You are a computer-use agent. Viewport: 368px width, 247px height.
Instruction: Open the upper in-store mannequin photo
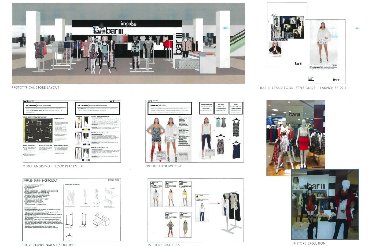point(296,135)
